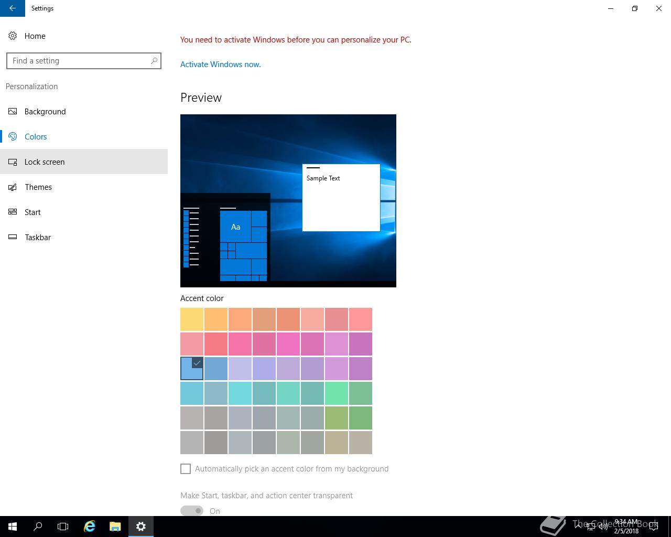
Task: Toggle Start, taskbar transparency switch
Action: (x=192, y=511)
